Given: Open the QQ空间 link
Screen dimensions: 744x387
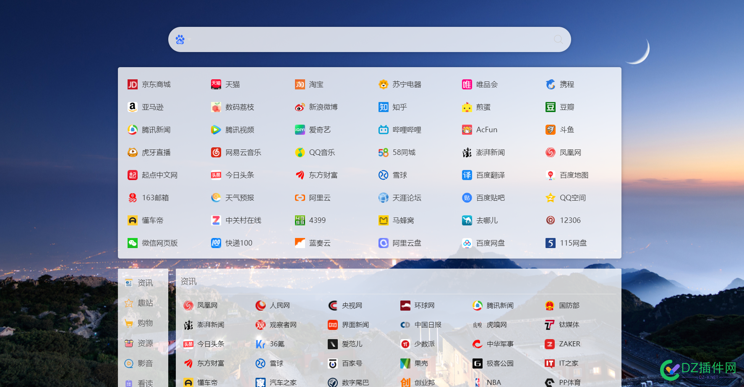Looking at the screenshot, I should coord(566,198).
